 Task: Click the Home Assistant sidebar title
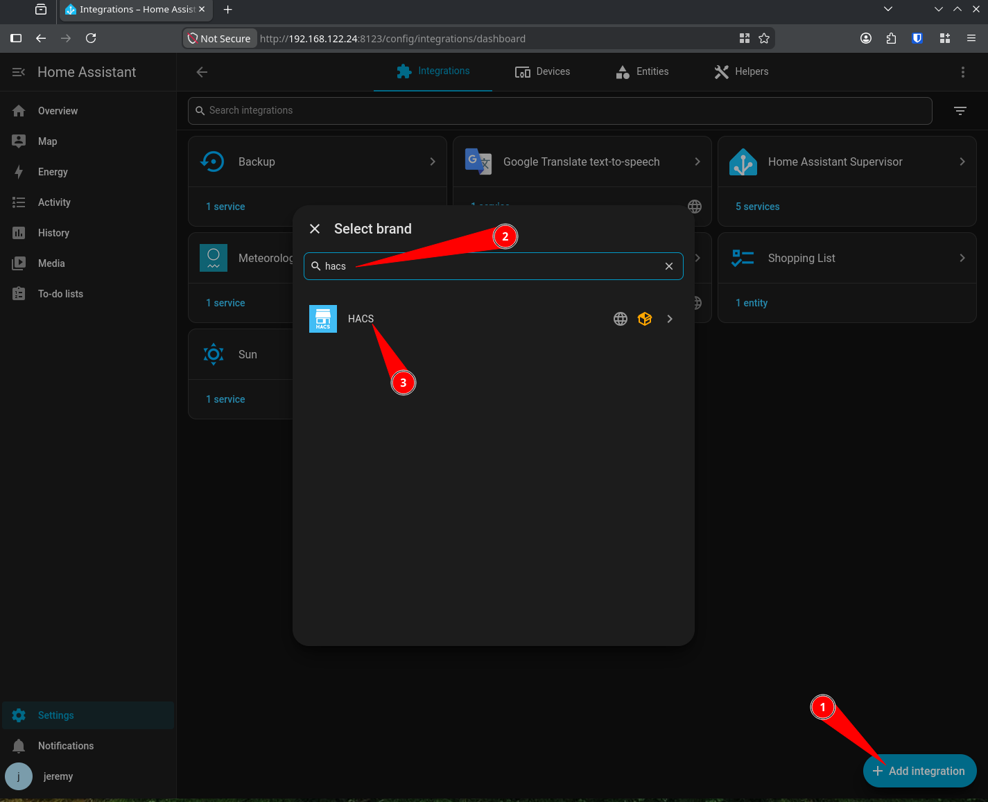(87, 72)
